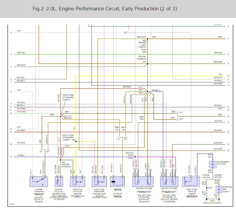
Task: Click the front heated oxygen sensor symbol
Action: (143, 182)
